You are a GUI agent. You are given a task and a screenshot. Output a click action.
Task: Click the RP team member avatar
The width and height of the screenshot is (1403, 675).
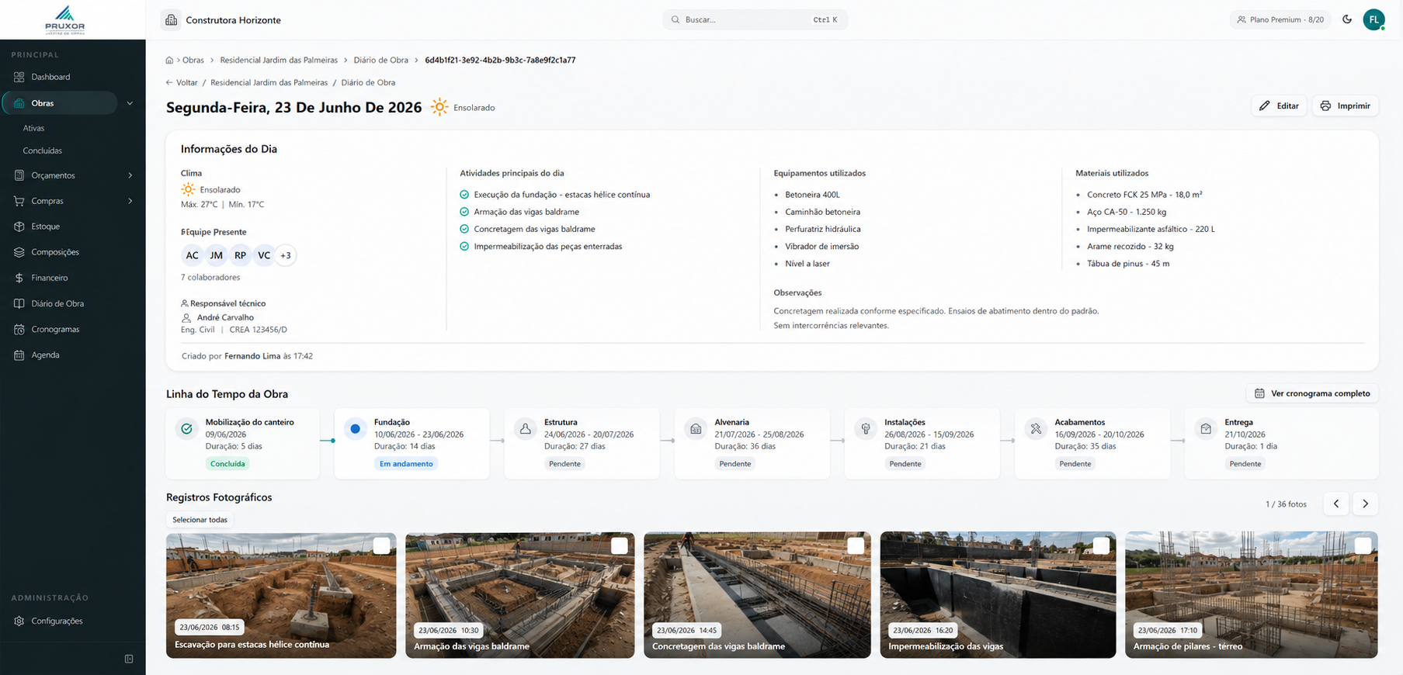point(241,255)
